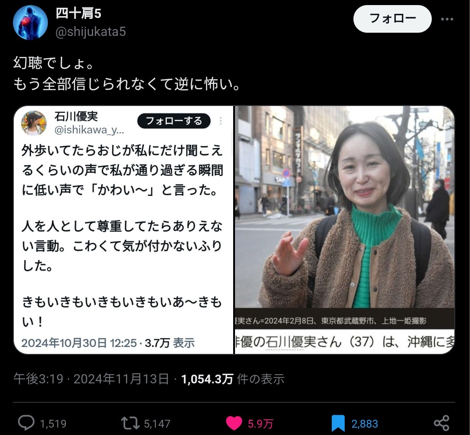Open the left image with quoted tweet text
The image size is (470, 435).
pos(124,230)
